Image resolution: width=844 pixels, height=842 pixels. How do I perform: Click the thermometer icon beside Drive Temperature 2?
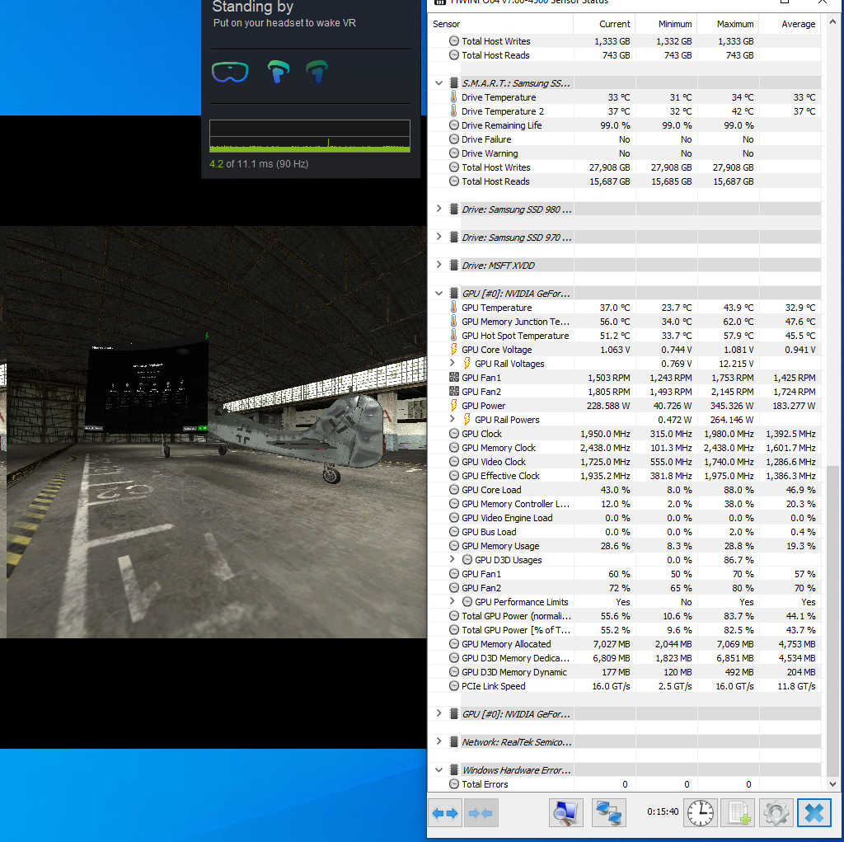454,111
